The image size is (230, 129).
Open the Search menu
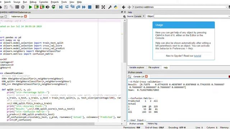point(7,2)
